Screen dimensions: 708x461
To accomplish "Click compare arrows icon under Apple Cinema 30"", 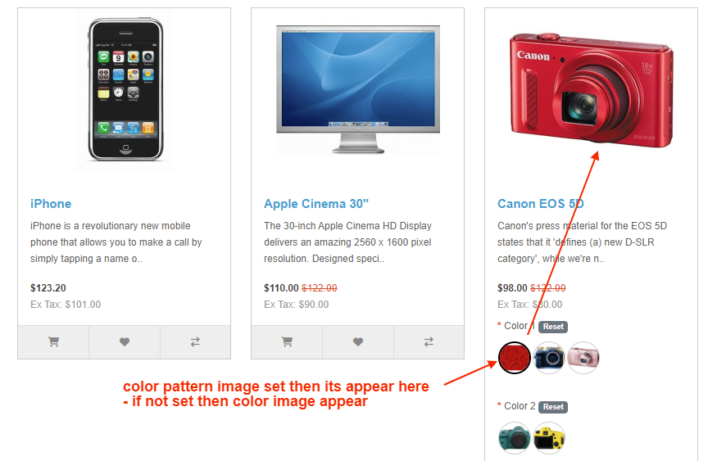I will pos(429,342).
